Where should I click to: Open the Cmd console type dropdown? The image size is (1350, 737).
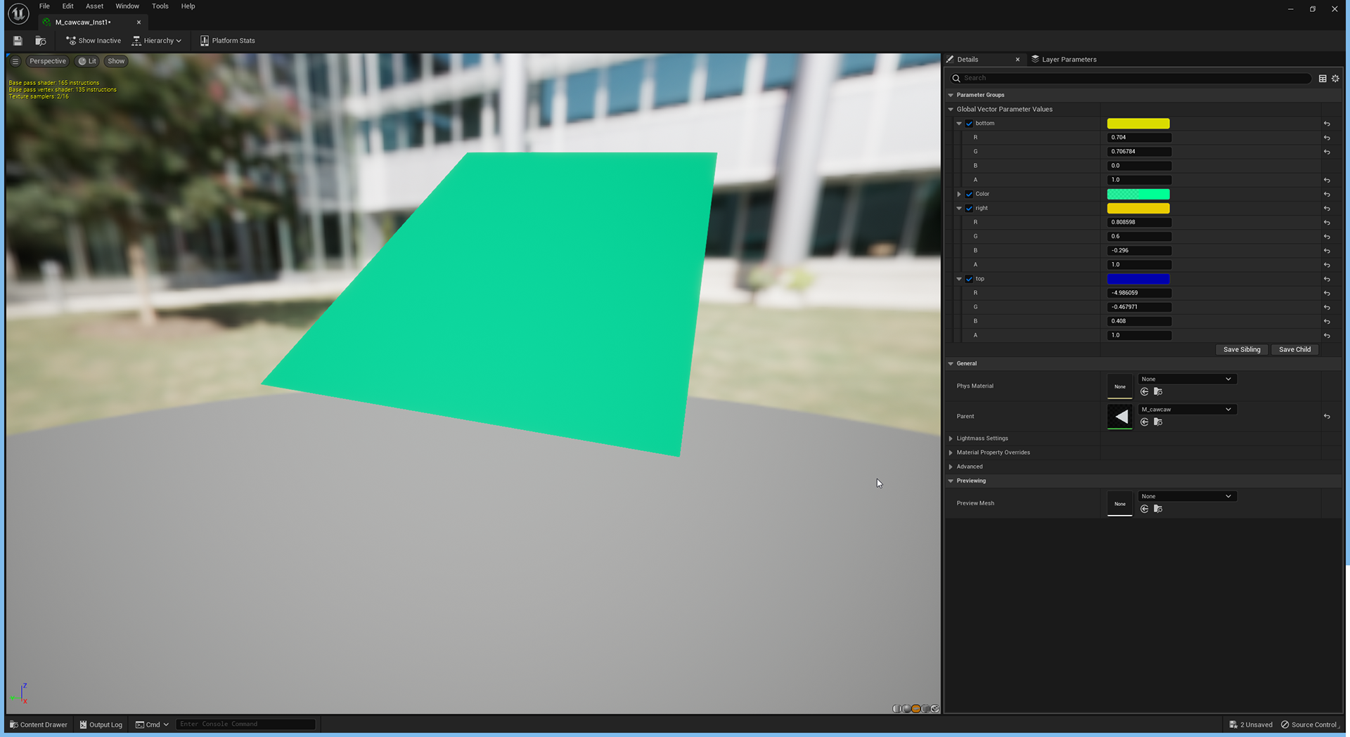click(x=152, y=724)
